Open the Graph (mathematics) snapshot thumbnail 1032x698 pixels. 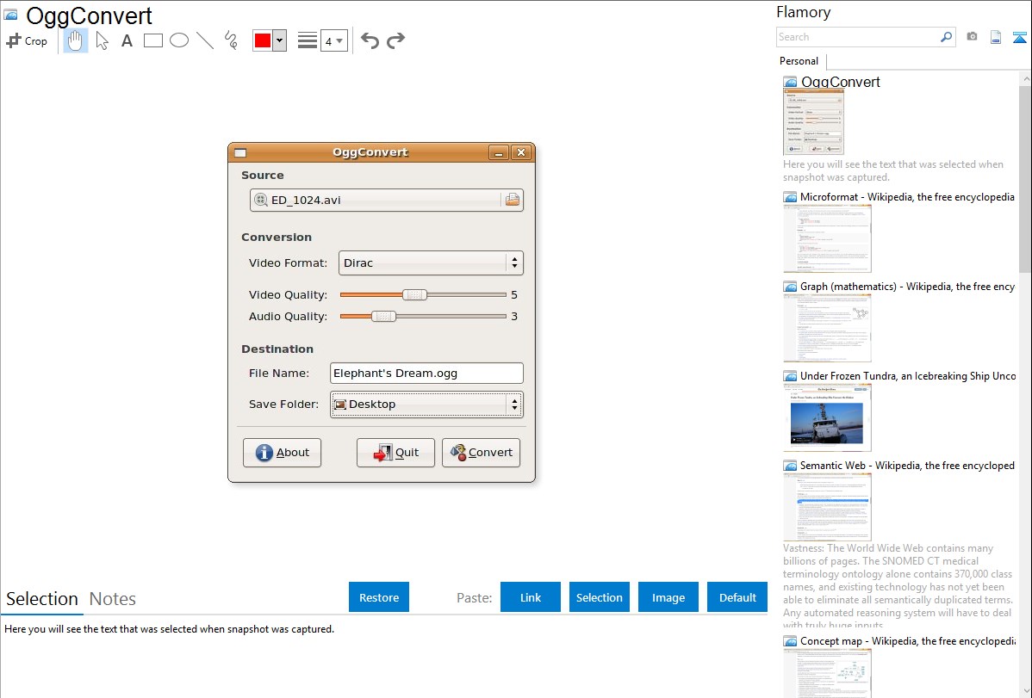[x=827, y=328]
